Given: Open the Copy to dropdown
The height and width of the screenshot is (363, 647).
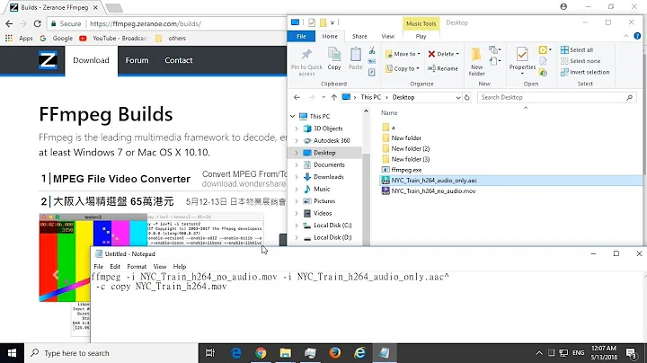Looking at the screenshot, I should tap(403, 68).
